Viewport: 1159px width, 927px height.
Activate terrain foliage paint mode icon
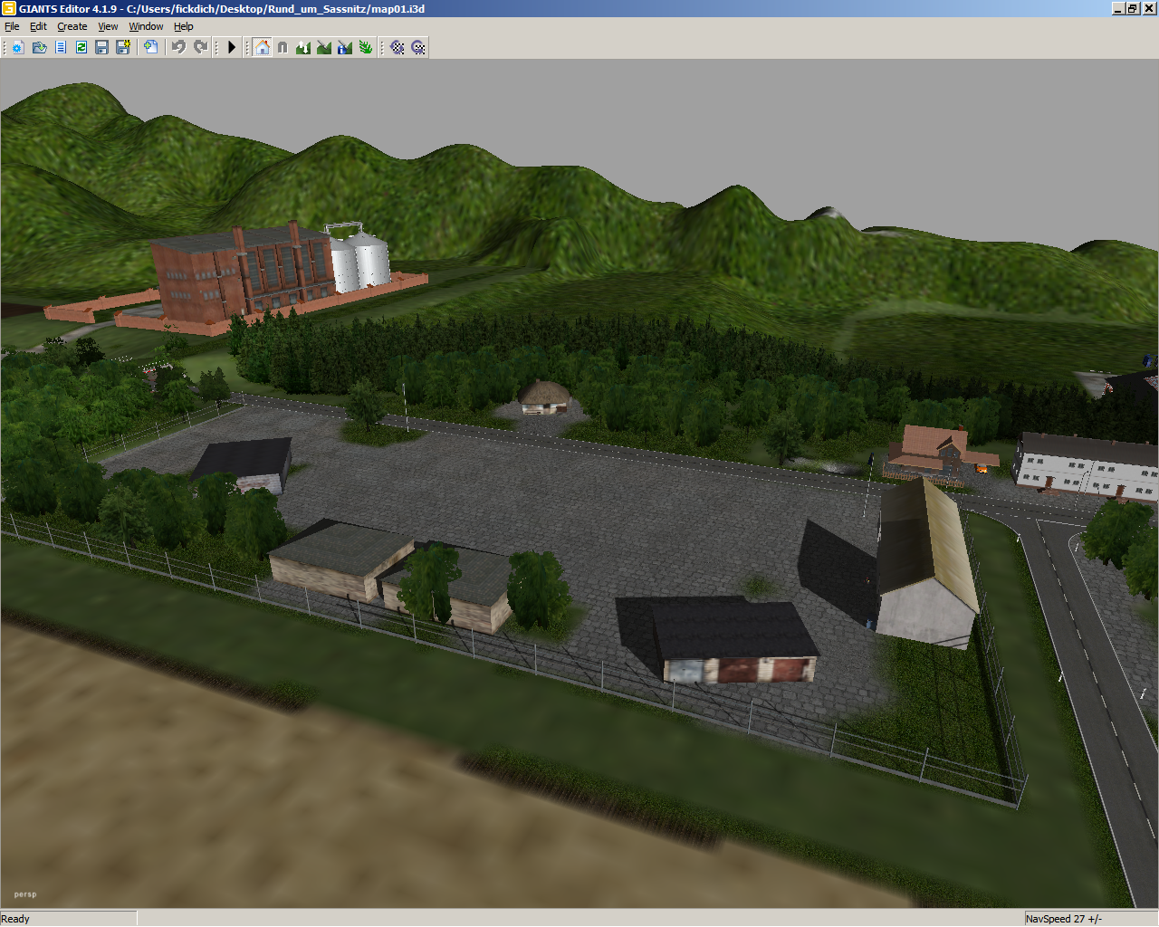pyautogui.click(x=366, y=47)
